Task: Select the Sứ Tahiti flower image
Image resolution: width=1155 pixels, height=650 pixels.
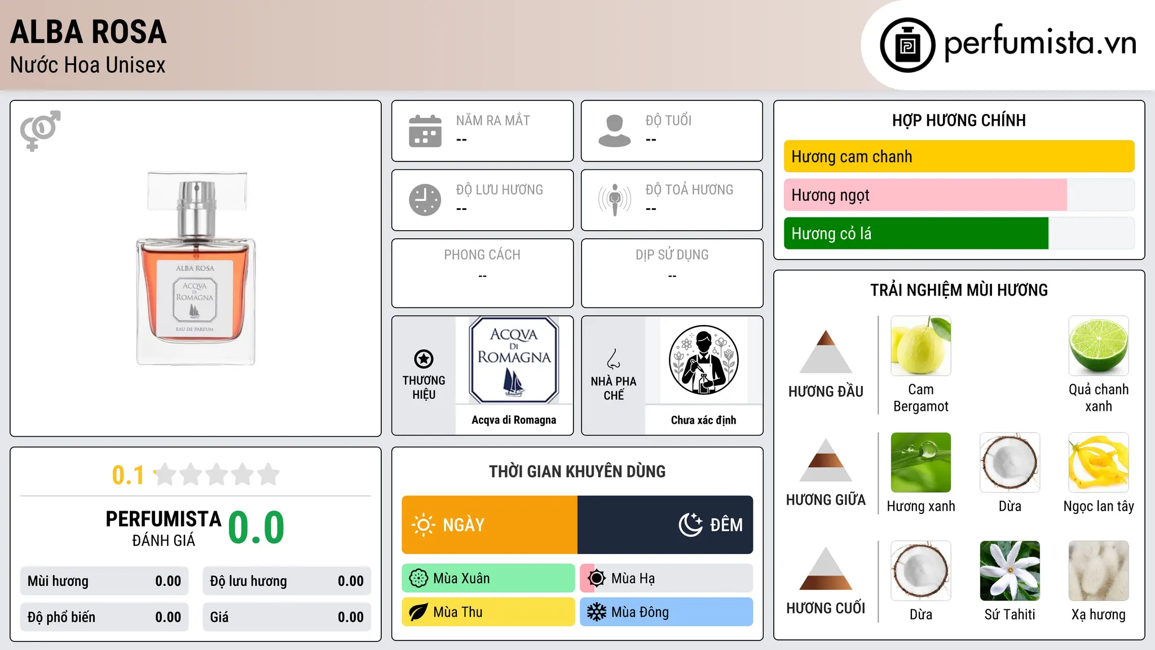Action: pos(1010,571)
